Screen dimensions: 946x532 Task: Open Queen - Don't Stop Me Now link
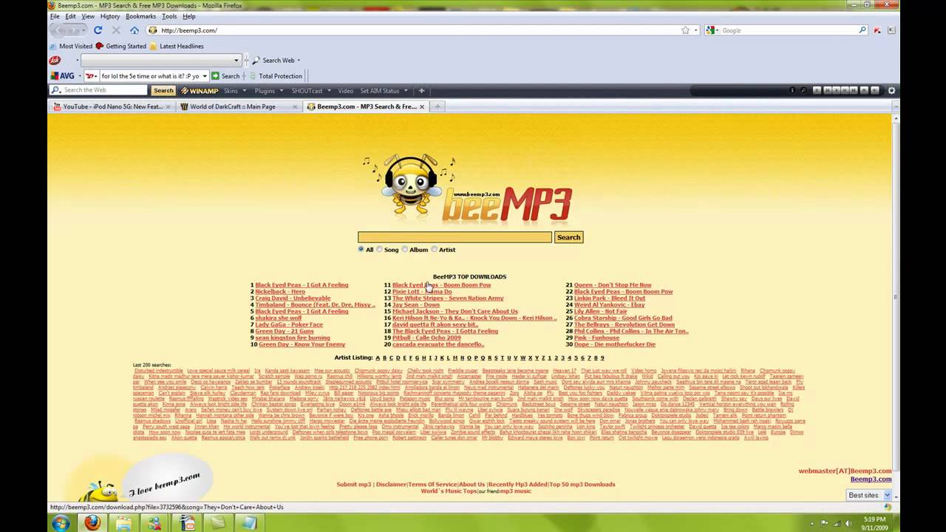[x=613, y=285]
